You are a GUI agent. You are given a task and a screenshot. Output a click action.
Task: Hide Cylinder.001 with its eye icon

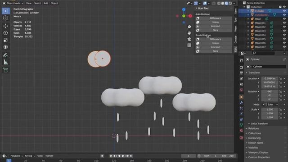pos(284,15)
